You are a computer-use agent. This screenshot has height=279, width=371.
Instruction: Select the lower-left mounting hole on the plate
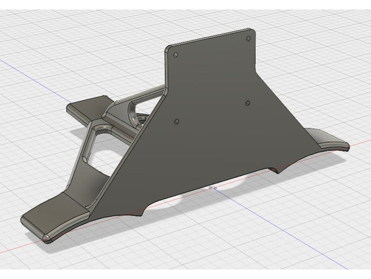177,122
